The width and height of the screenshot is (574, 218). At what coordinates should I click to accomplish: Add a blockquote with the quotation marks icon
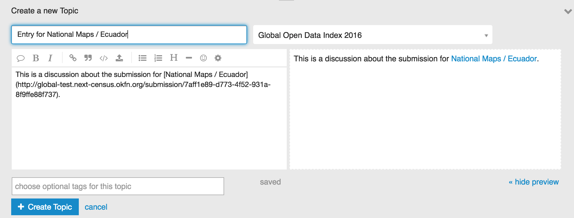click(88, 58)
